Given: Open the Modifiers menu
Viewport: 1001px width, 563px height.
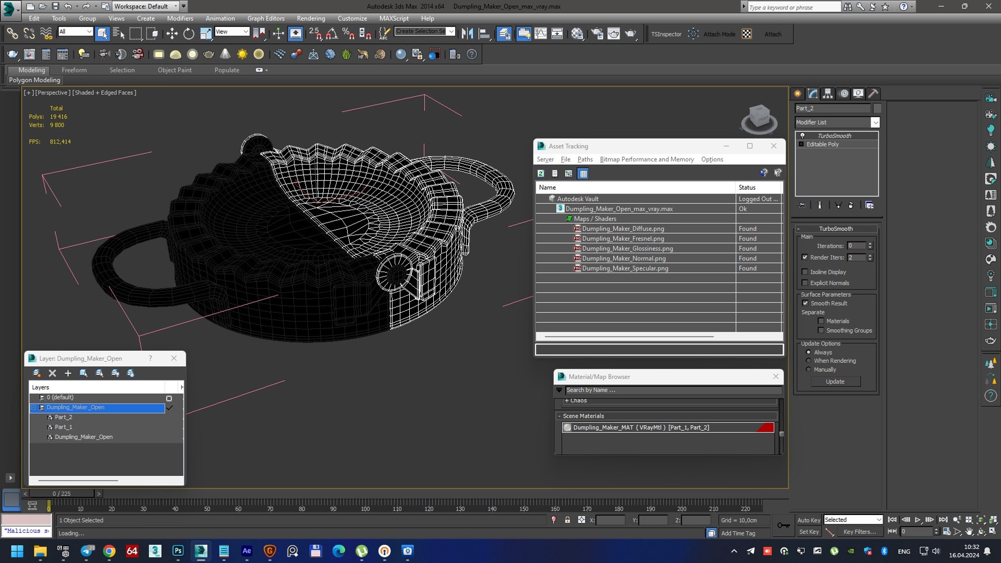Looking at the screenshot, I should 180,18.
